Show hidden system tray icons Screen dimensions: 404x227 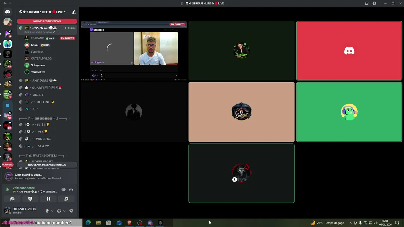pyautogui.click(x=350, y=223)
